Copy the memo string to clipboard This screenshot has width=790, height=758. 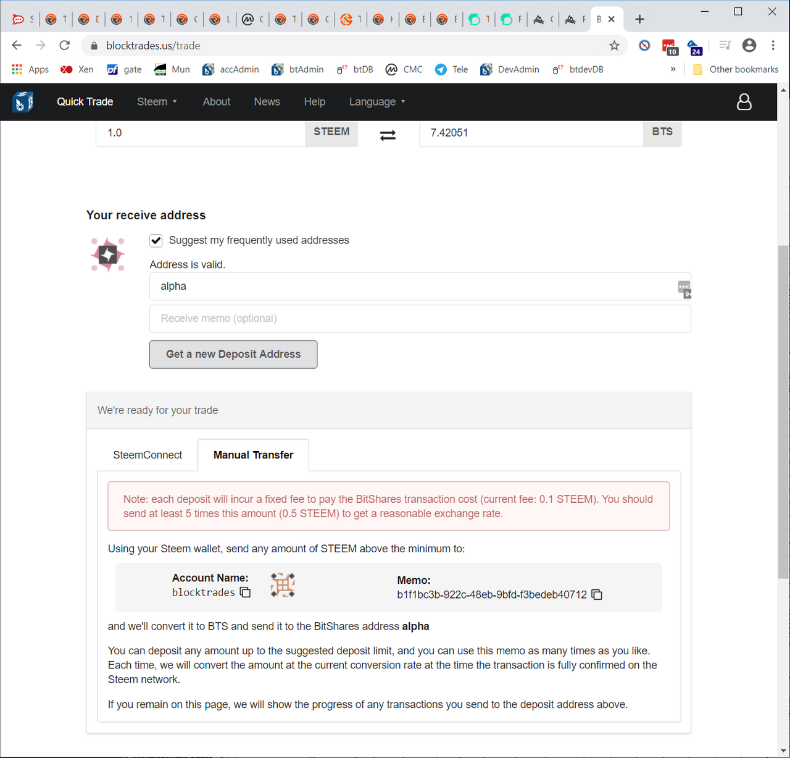pos(597,594)
